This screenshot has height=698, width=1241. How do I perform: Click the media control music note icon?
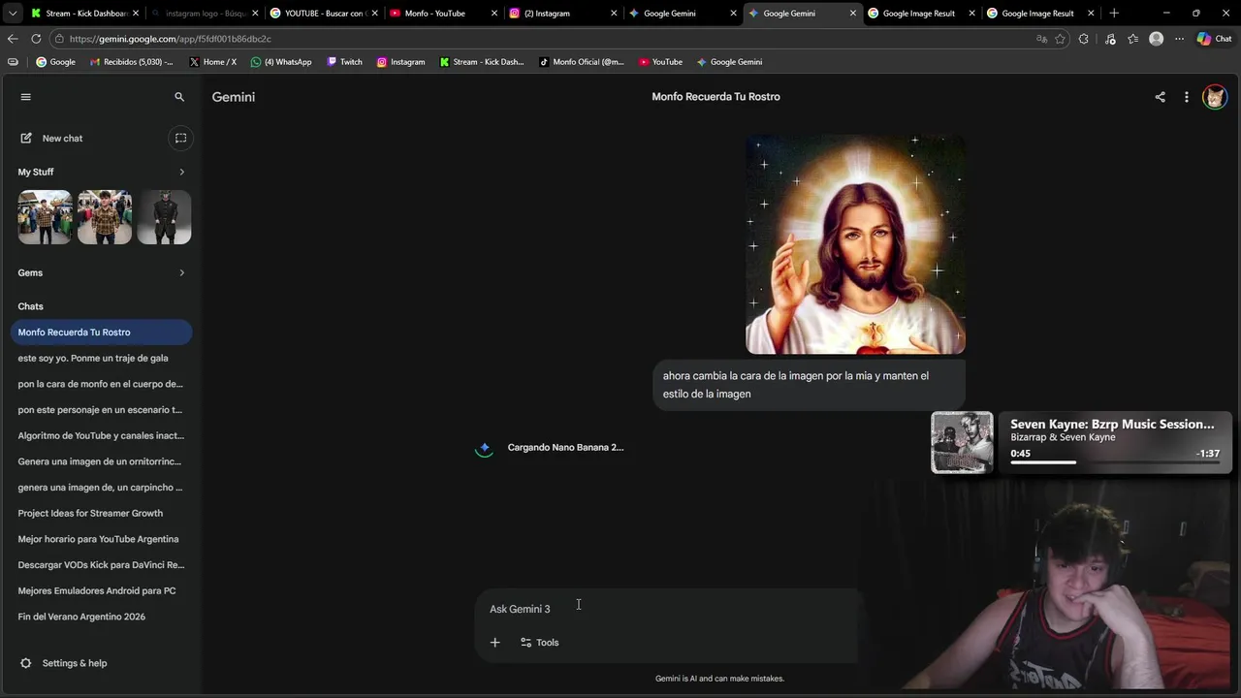pos(1110,39)
